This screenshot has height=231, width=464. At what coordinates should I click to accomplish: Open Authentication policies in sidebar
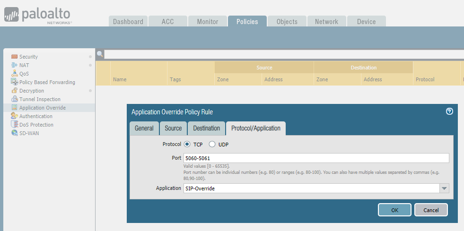(x=36, y=116)
